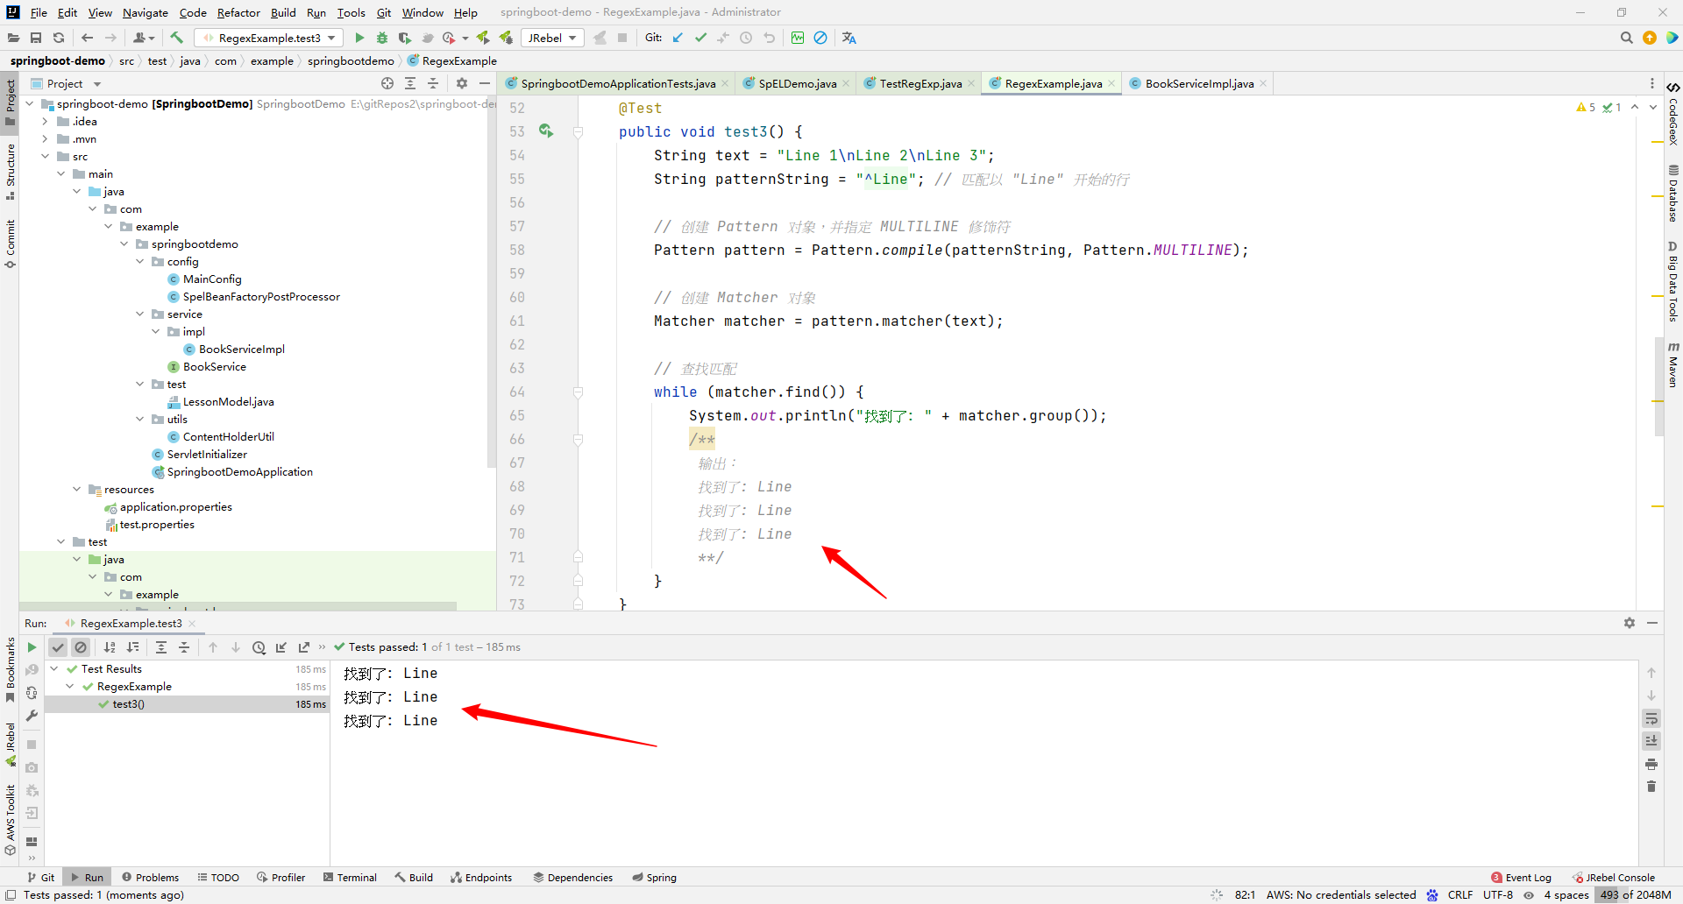Collapse the Test Results node

pos(53,669)
